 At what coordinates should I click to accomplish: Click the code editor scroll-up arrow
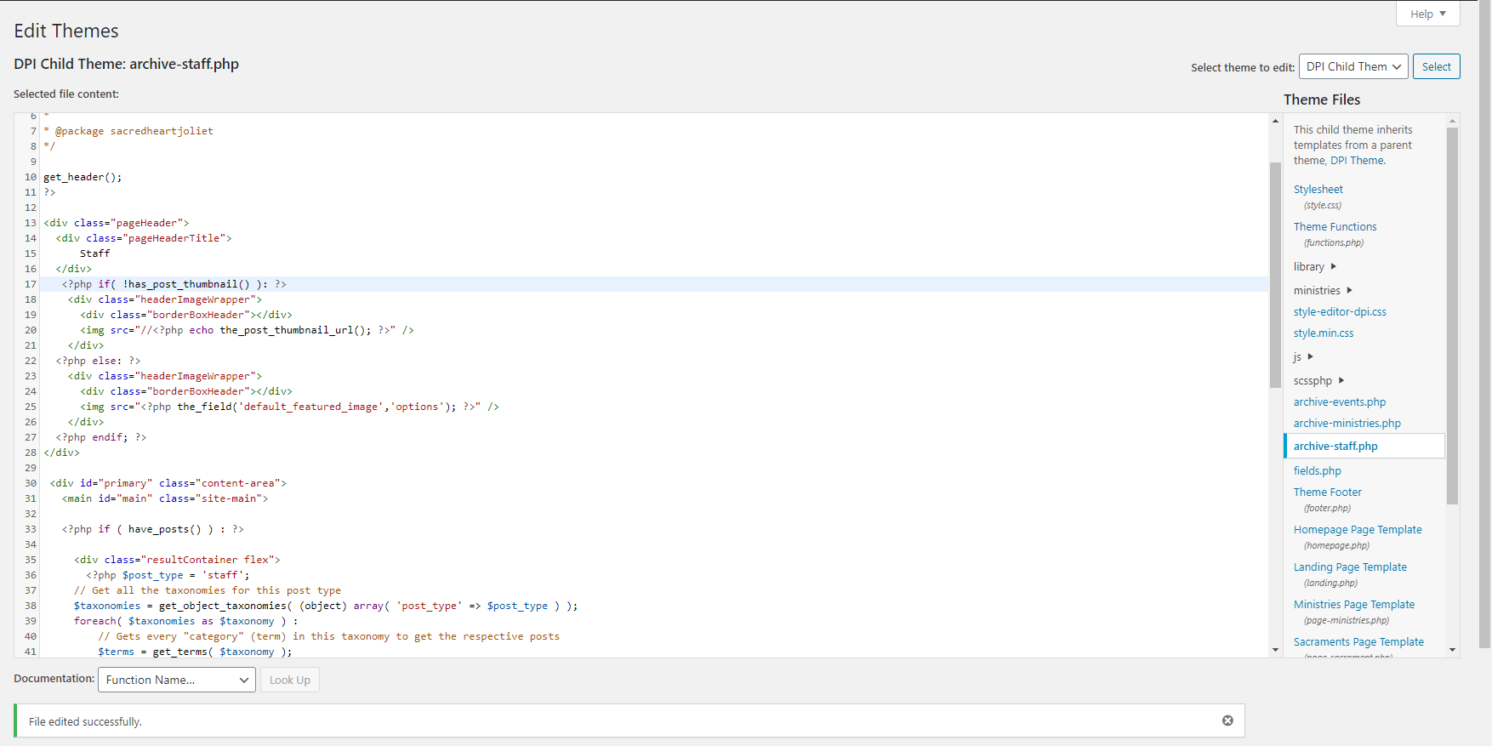(x=1275, y=121)
